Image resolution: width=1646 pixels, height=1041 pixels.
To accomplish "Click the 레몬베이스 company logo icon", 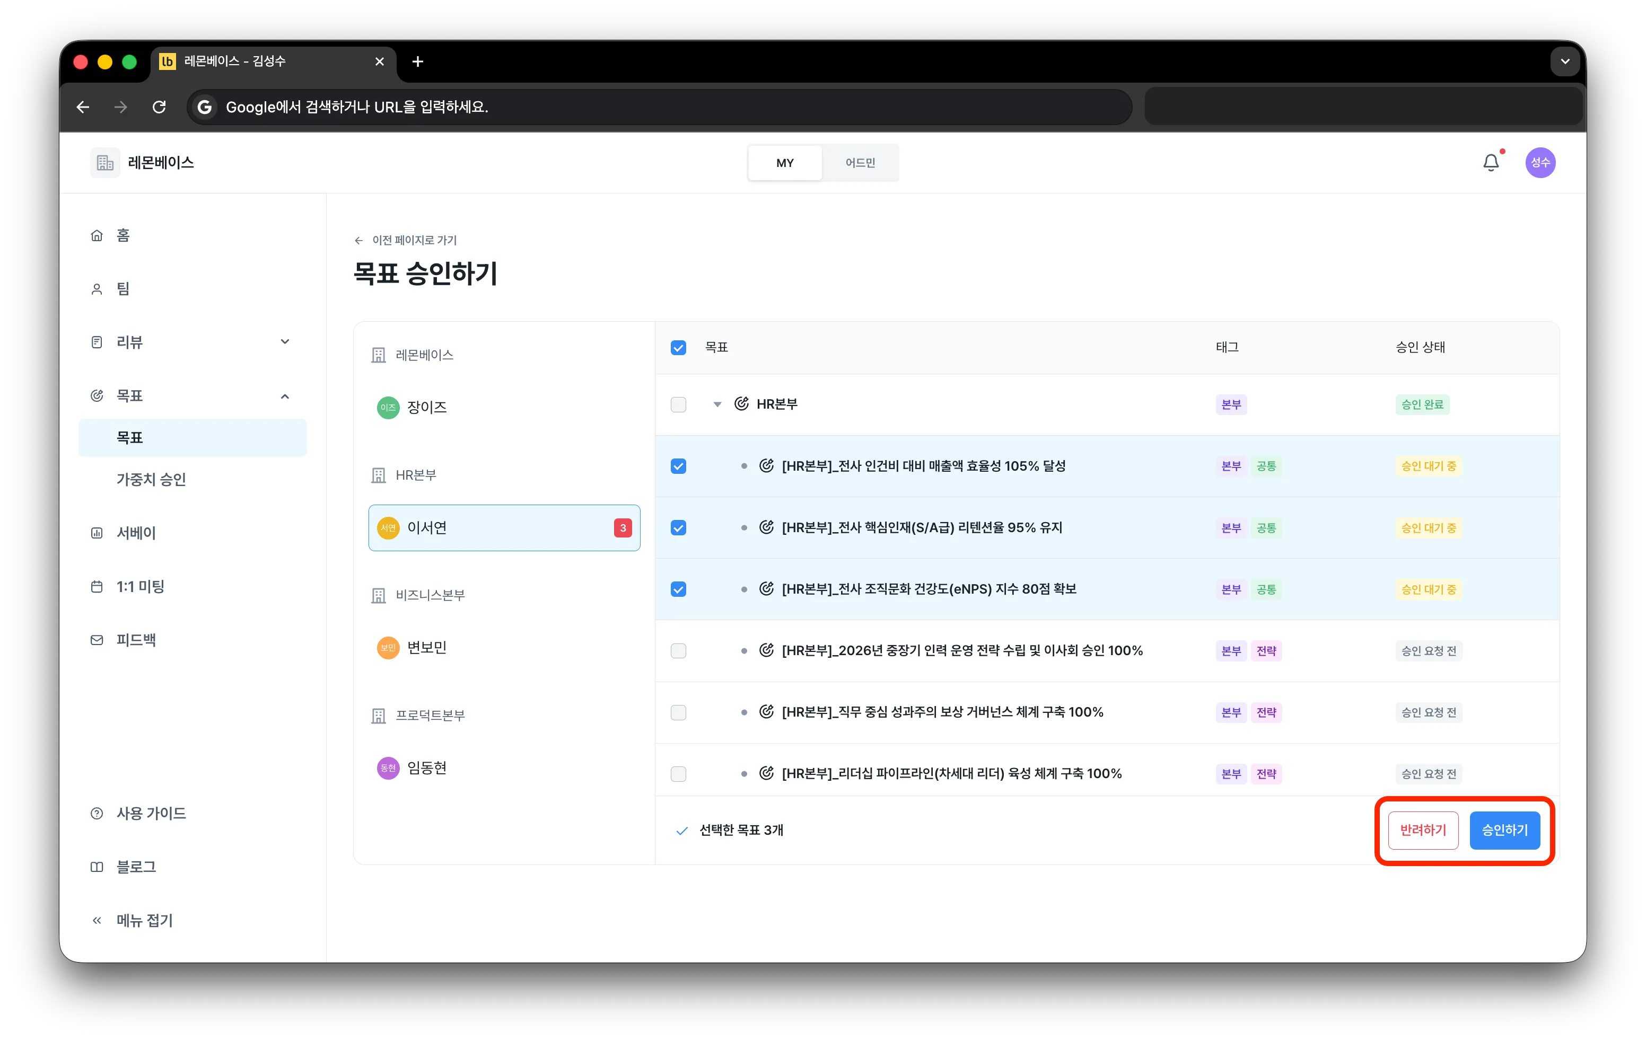I will pos(104,163).
